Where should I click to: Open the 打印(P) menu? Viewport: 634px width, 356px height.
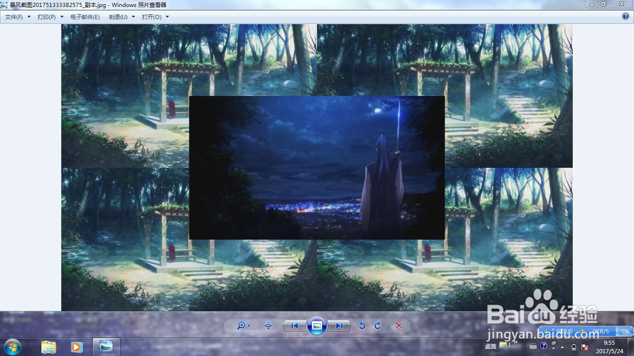(47, 17)
